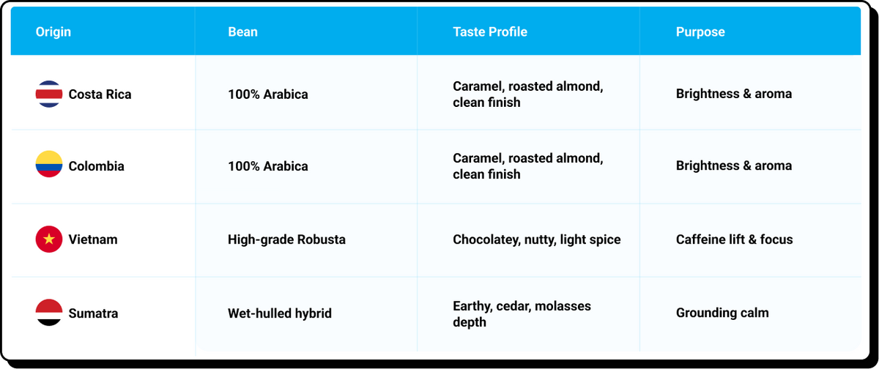Select the Colombia origin label
879x369 pixels.
point(97,166)
